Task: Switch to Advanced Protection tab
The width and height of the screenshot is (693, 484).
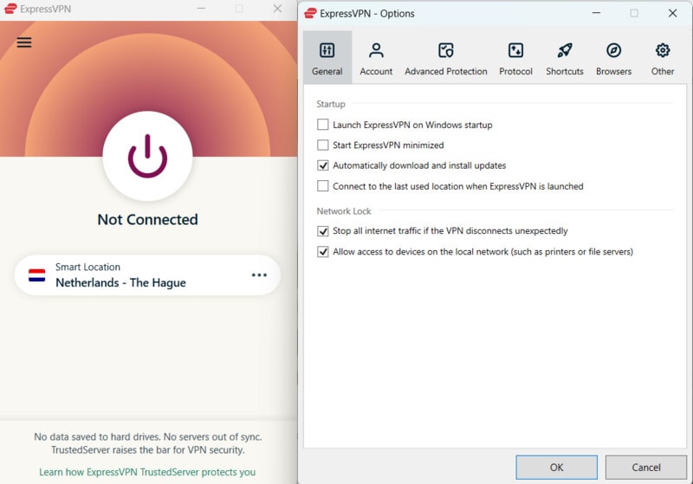Action: click(x=446, y=59)
